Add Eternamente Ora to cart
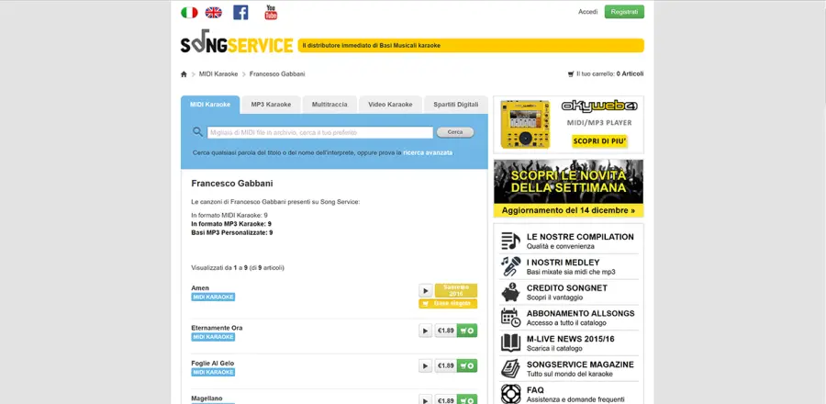Viewport: 826px width, 404px height. coord(467,331)
